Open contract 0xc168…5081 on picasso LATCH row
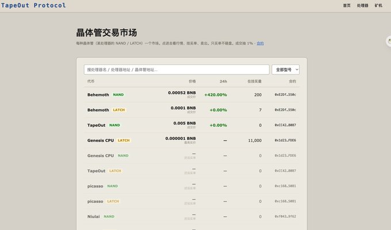This screenshot has height=230, width=391. [x=285, y=201]
